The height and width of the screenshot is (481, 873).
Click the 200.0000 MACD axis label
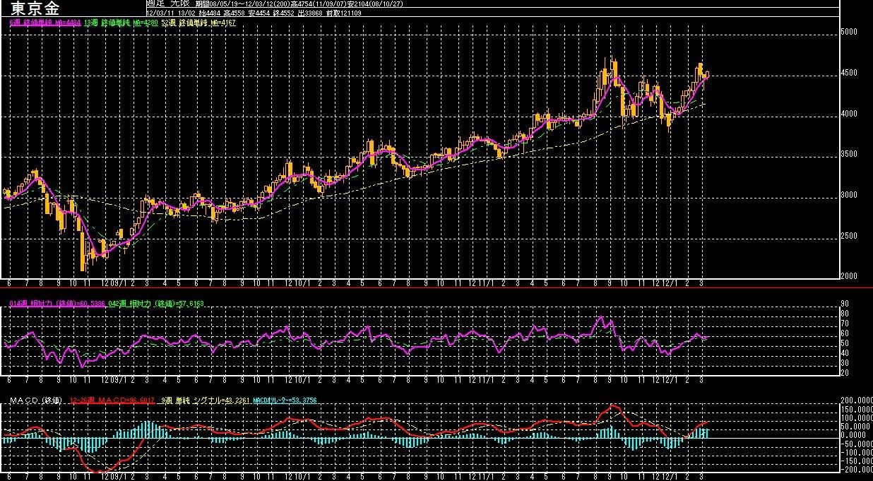click(857, 400)
